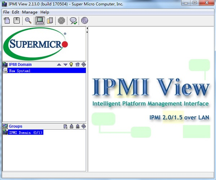Click the New system toolbar icon

7,21
